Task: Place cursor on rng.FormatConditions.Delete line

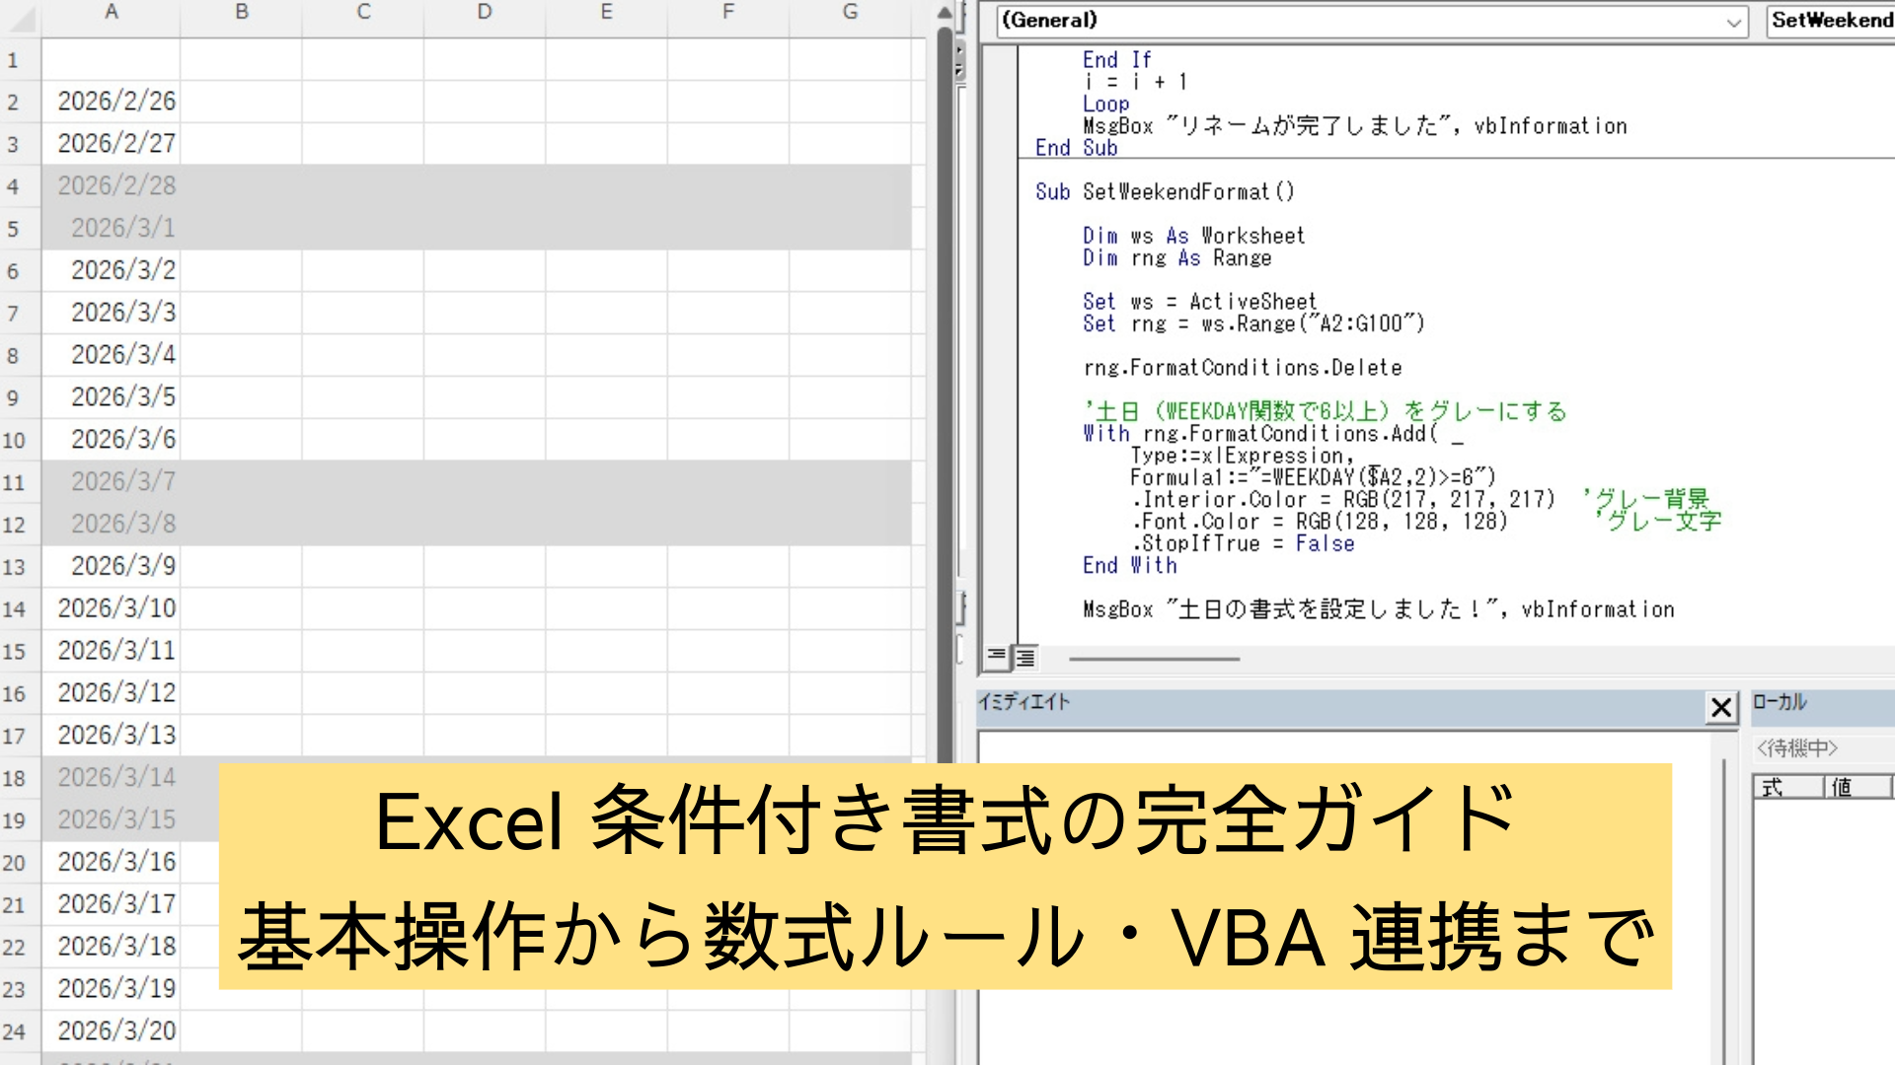Action: 1242,368
